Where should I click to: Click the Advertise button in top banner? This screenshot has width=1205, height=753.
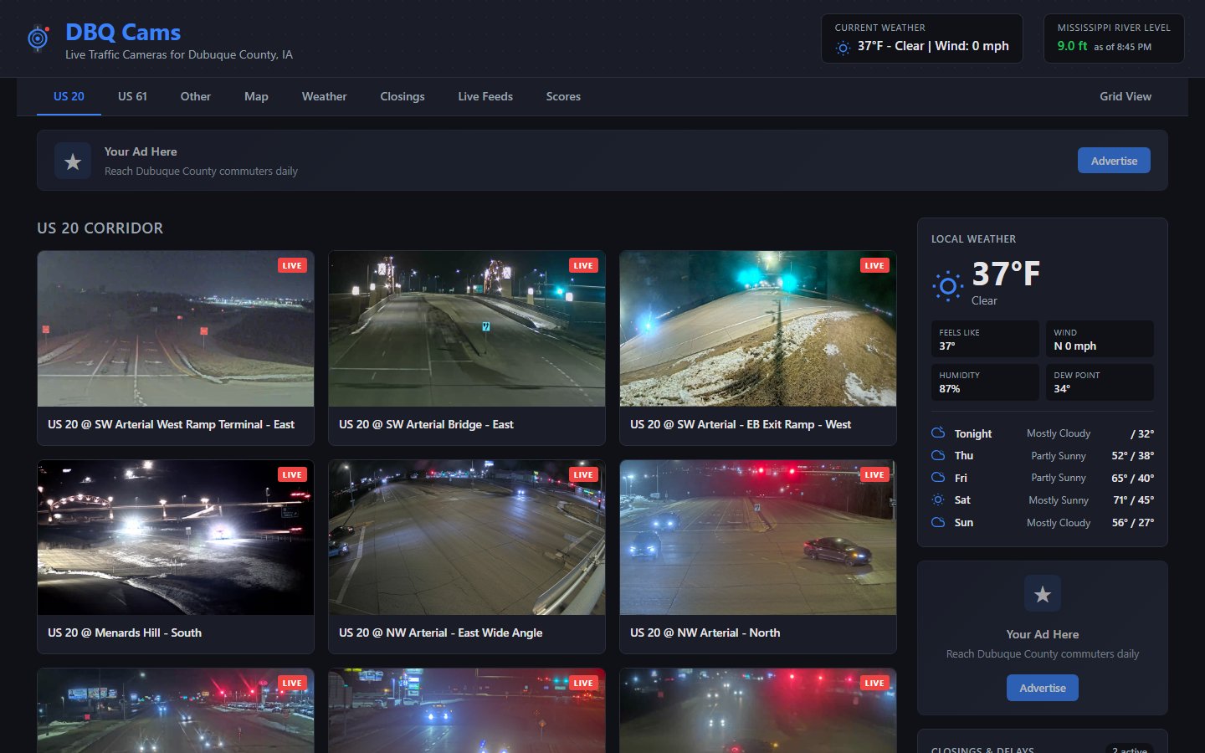pyautogui.click(x=1114, y=160)
